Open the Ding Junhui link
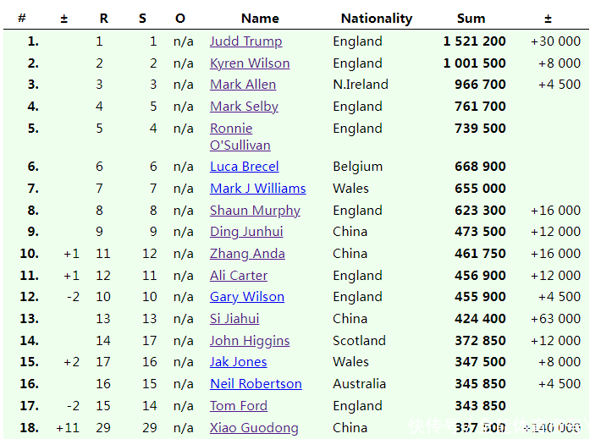The image size is (601, 439). point(246,232)
